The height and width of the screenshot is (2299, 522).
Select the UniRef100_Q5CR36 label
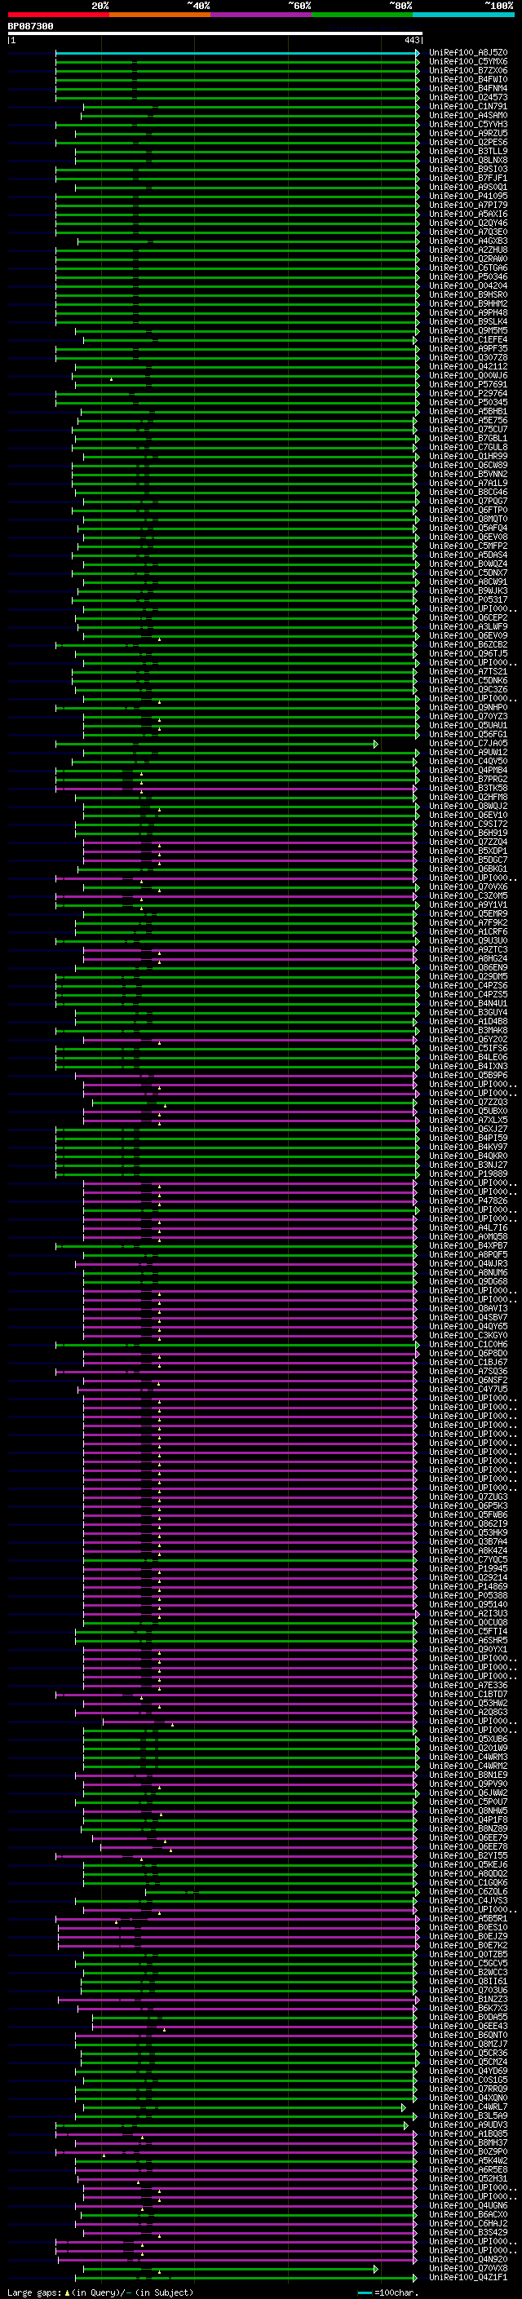coord(468,2053)
